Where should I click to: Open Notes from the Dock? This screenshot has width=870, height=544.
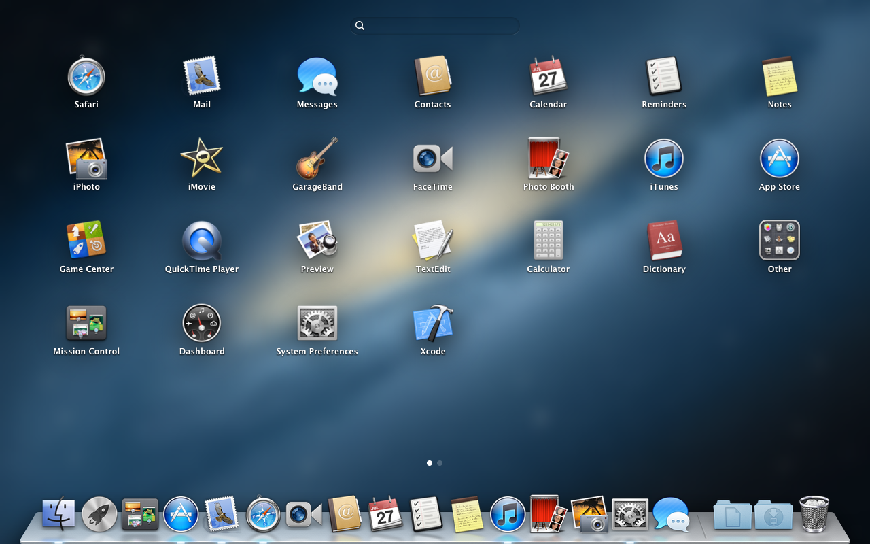(x=468, y=514)
